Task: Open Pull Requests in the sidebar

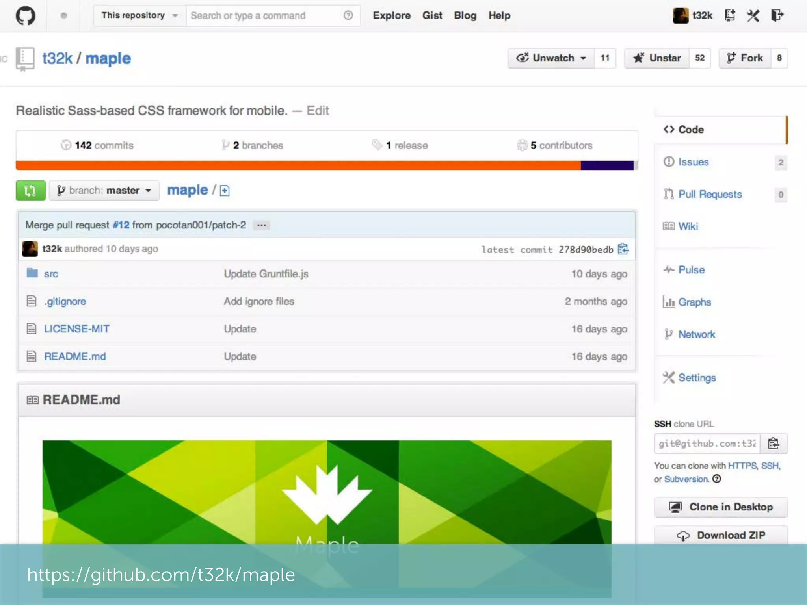Action: point(710,194)
